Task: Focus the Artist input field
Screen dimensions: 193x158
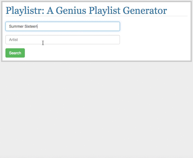Action: pos(63,40)
